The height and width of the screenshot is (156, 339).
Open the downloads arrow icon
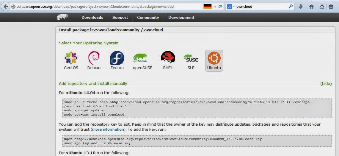click(301, 7)
